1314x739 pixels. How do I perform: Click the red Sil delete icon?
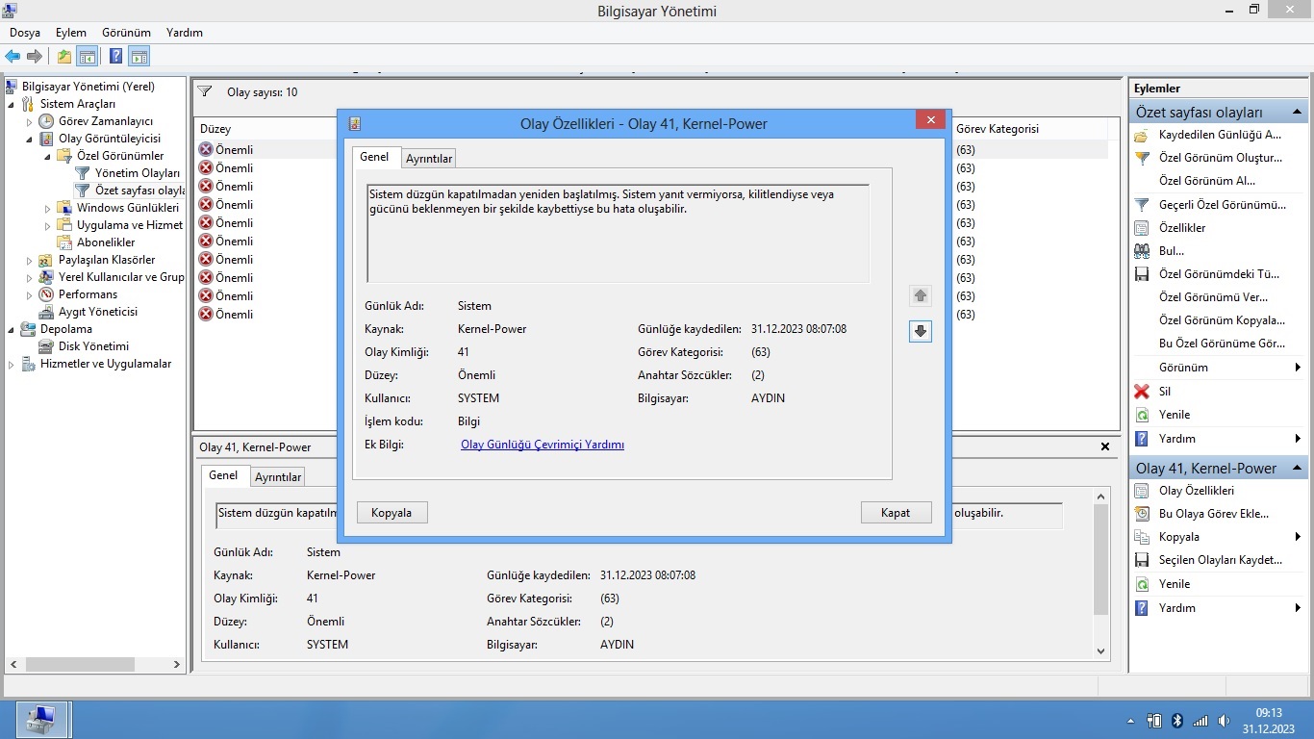(x=1142, y=392)
